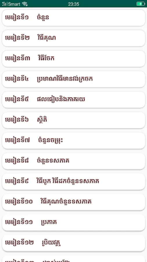147x262 pixels.
Task: Open lesson 10 វិធីគុណចំនួនទសភាគ
Action: point(73,202)
